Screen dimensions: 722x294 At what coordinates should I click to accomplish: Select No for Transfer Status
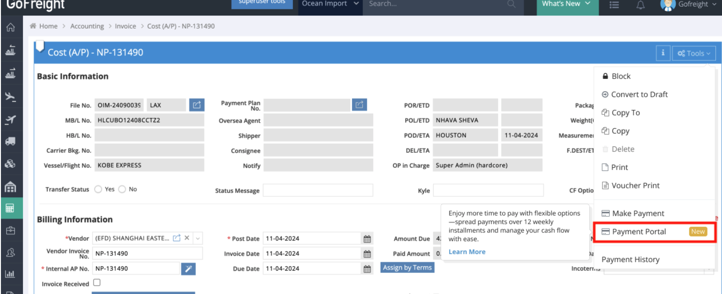point(122,190)
